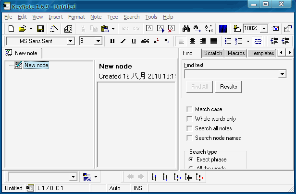Screen dimensions: 296x194
Task: Open the MS Sans Serif font dropdown
Action: pos(71,41)
